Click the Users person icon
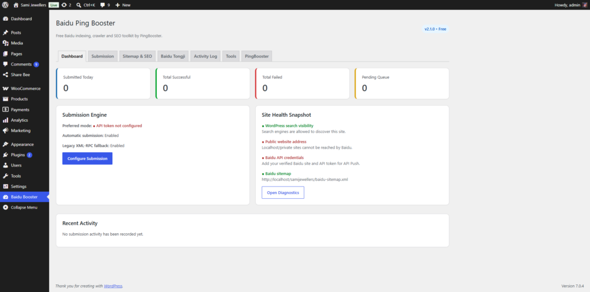 click(6, 165)
